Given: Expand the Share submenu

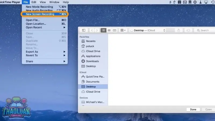Looking at the screenshot, I should [45, 61].
